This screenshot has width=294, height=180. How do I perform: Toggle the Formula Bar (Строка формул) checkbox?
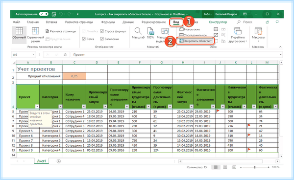(102, 31)
